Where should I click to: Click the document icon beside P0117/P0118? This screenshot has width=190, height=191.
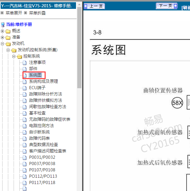click(25, 183)
